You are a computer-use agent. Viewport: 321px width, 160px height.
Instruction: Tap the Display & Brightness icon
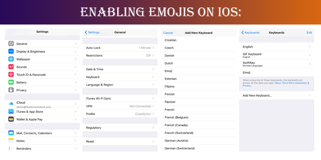pyautogui.click(x=11, y=51)
